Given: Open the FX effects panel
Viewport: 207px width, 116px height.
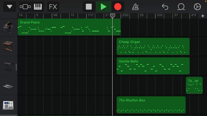Looking at the screenshot, I should 53,6.
